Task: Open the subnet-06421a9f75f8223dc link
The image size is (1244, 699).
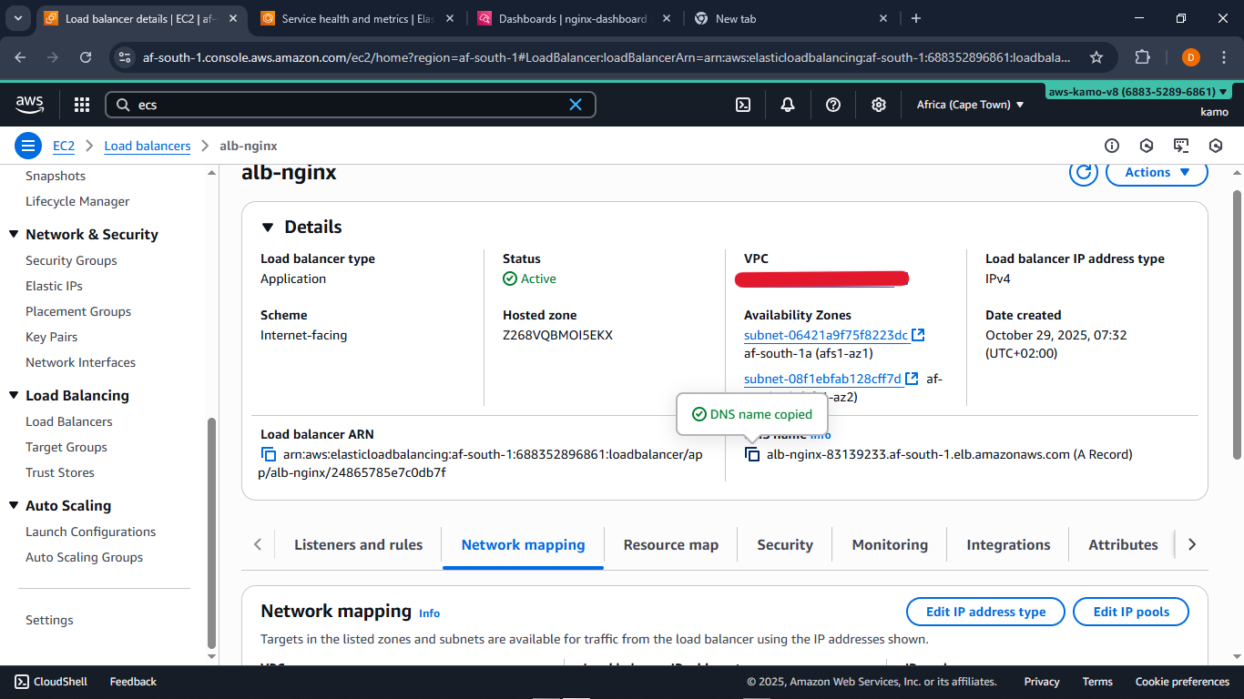Action: click(826, 335)
